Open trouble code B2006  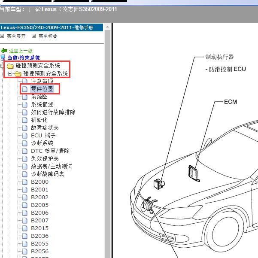(39, 213)
